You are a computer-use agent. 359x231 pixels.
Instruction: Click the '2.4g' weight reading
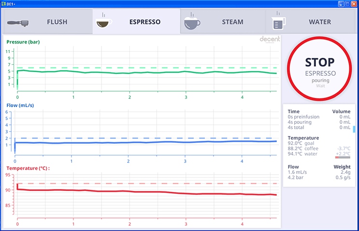click(345, 172)
